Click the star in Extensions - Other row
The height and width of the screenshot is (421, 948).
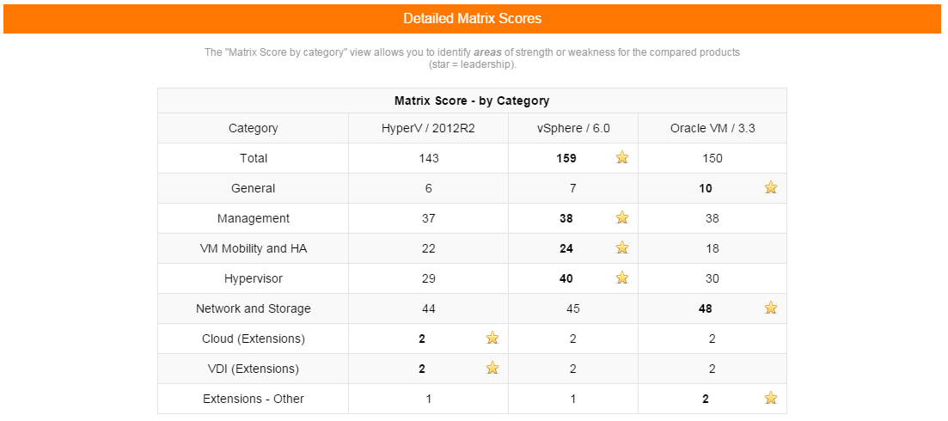pyautogui.click(x=770, y=398)
